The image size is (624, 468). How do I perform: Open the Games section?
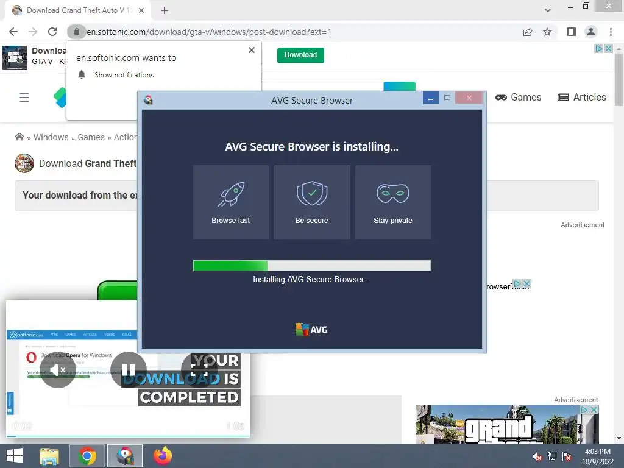coord(518,97)
